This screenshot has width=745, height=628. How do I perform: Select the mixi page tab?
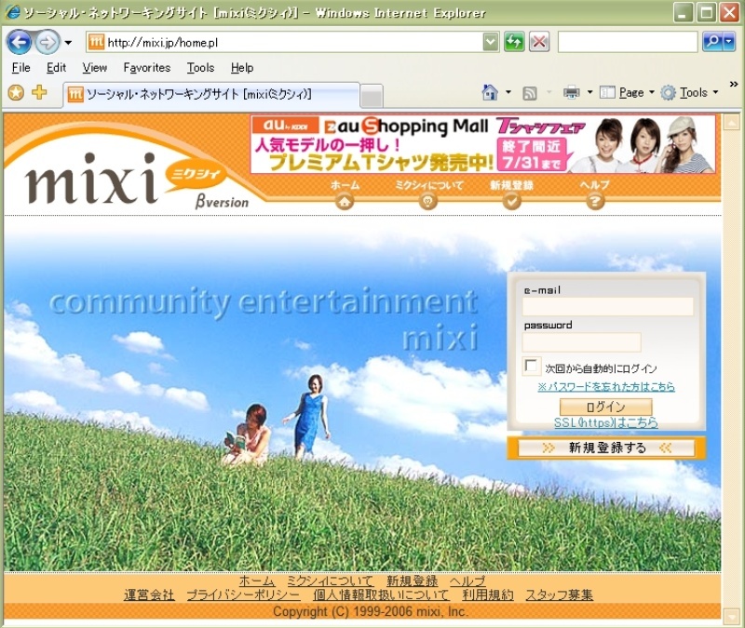tap(211, 95)
